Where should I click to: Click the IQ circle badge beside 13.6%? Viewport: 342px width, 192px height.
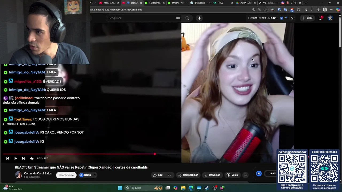259,173
